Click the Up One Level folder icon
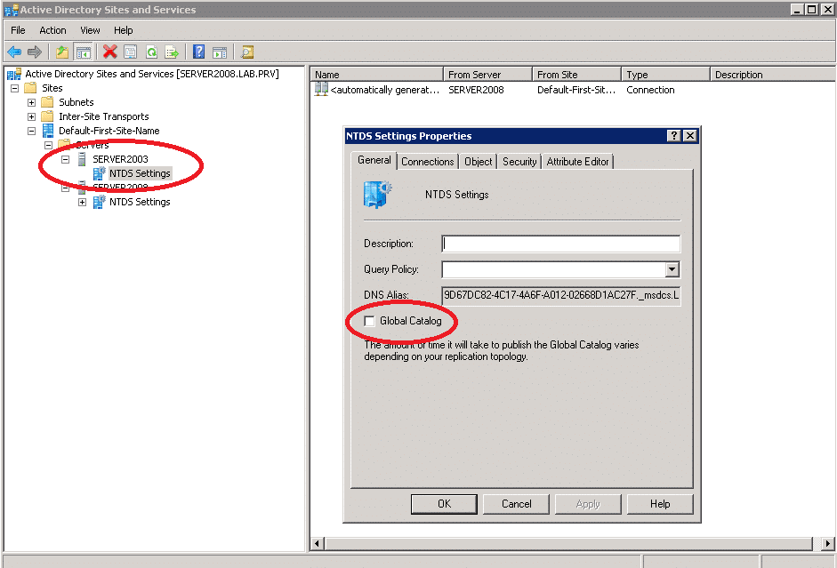837x568 pixels. point(62,52)
